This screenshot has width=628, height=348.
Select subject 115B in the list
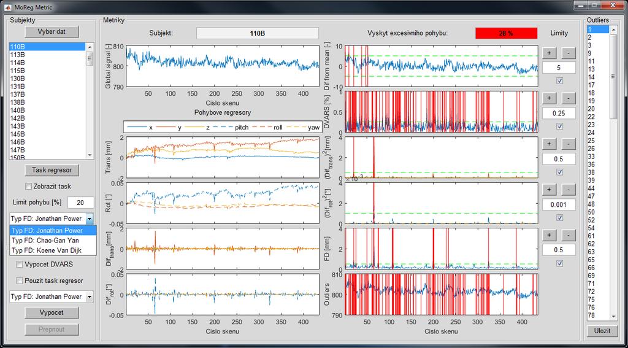48,71
